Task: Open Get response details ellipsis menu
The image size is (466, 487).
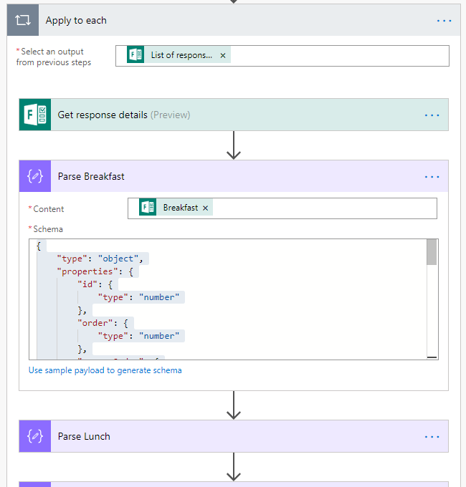Action: coord(432,115)
